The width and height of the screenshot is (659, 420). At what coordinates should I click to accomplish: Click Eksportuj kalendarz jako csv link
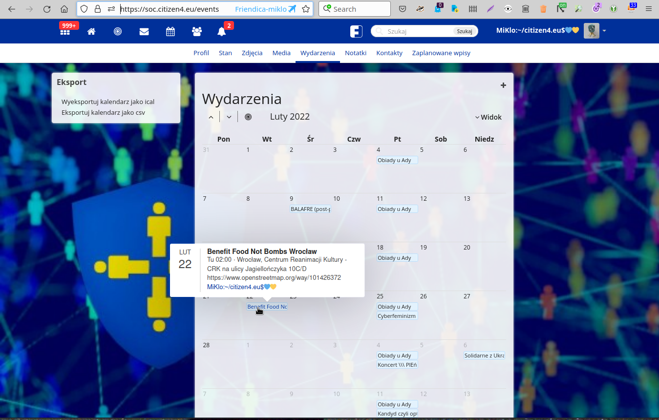(x=103, y=112)
